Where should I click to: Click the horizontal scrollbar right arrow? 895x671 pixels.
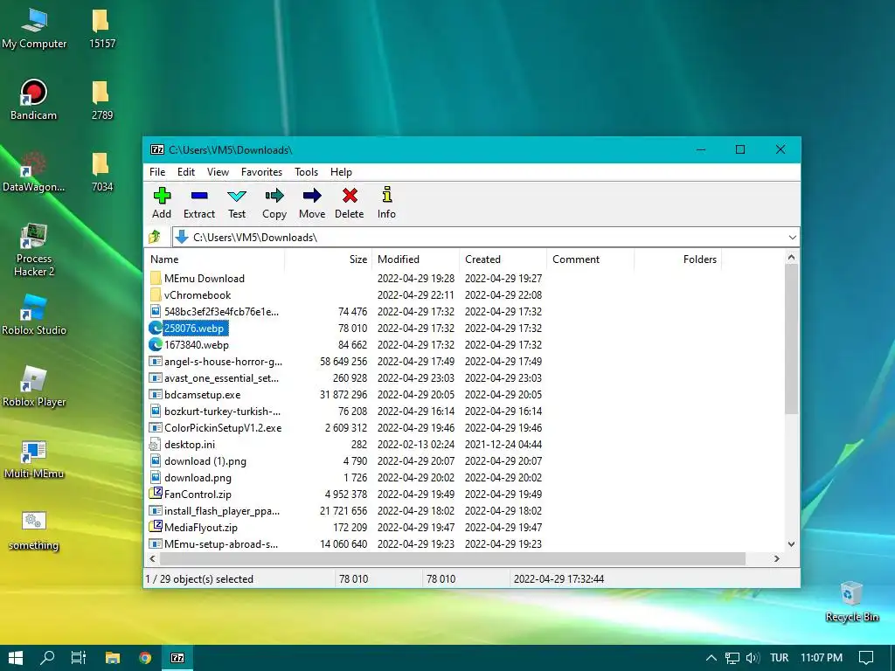[776, 558]
